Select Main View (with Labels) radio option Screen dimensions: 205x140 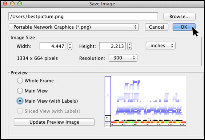click(x=20, y=101)
